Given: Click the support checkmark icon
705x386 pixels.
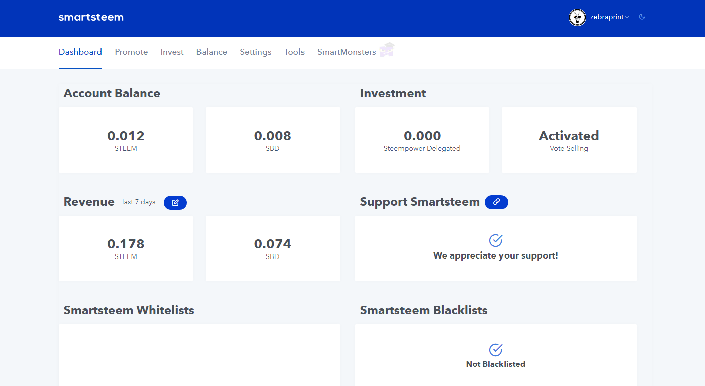Looking at the screenshot, I should [x=496, y=240].
